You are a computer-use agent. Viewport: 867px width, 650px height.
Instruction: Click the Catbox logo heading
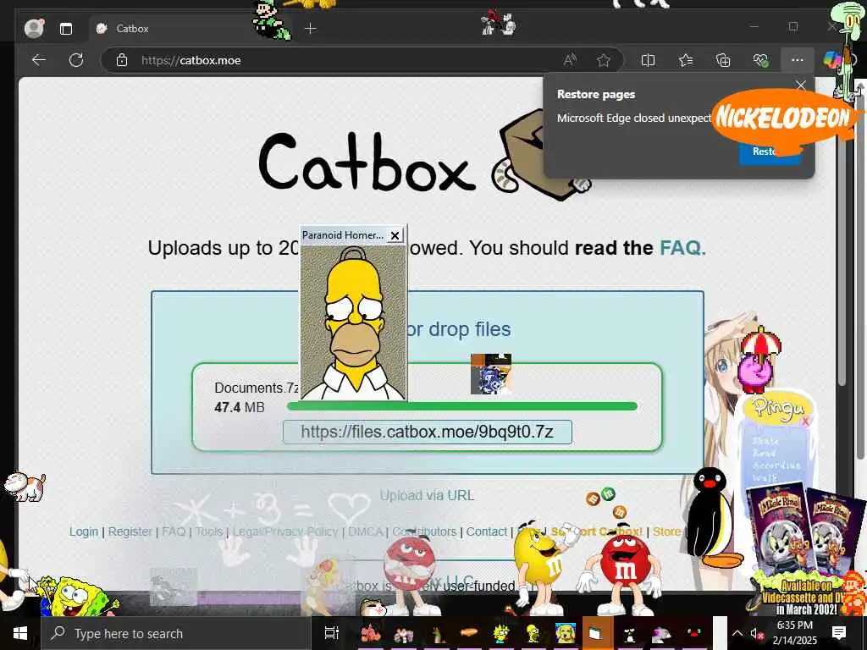pos(367,163)
